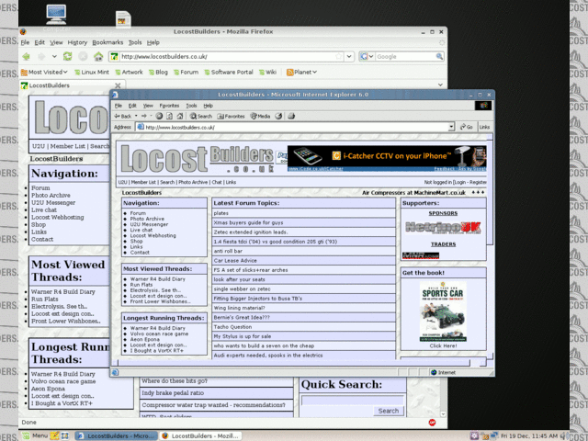Open Internet Explorer Media pane

click(x=260, y=117)
